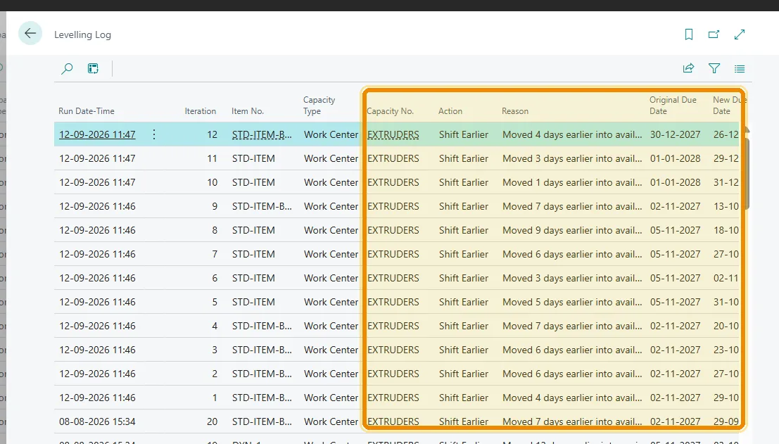Show as list view icon
Image resolution: width=779 pixels, height=444 pixels.
click(x=740, y=68)
